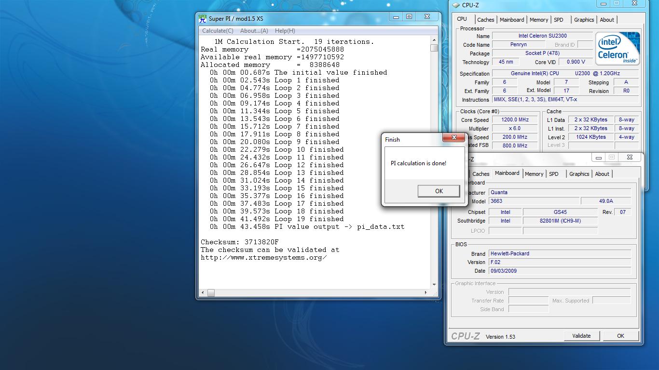
Task: Click the '1M Calculation Start. 19 iterations.' line
Action: (294, 41)
